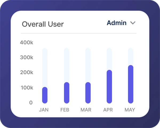Open the Admin role dropdown
Screen dimensions: 160x128
117,23
